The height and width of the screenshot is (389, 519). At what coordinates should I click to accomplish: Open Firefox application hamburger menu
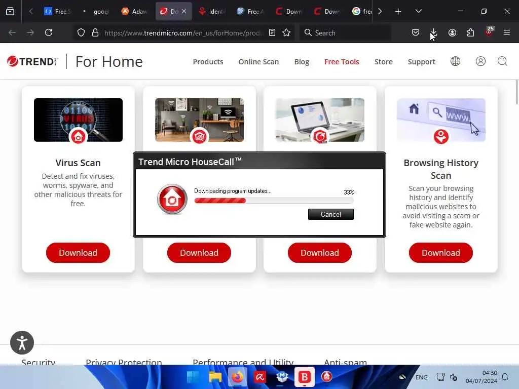506,32
